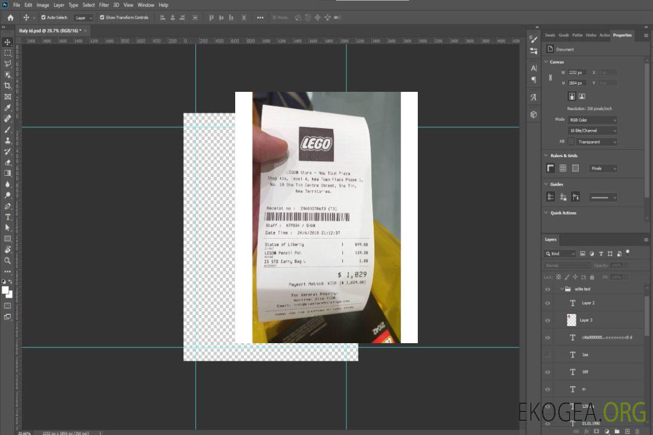The image size is (653, 435).
Task: Select the Pen tool
Action: pos(7,206)
